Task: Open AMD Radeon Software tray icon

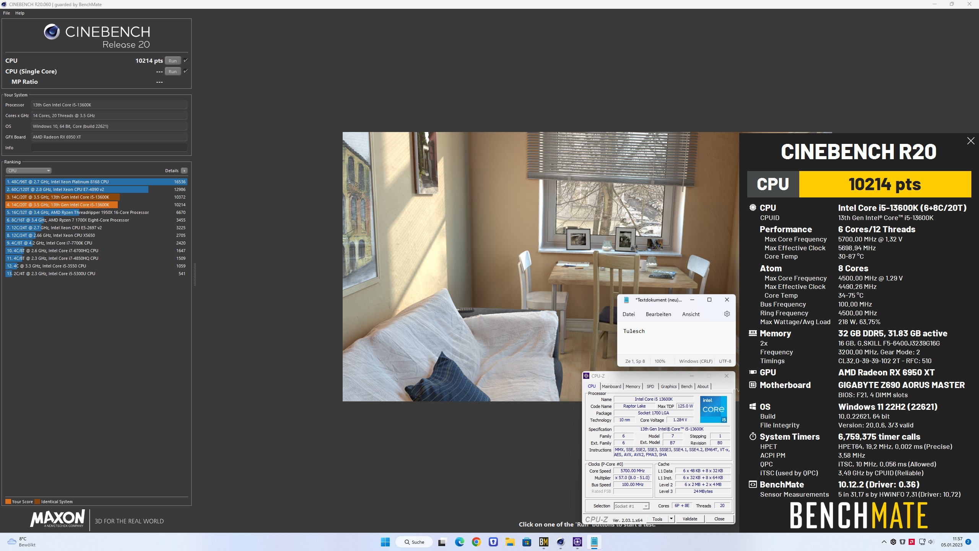Action: coord(911,542)
